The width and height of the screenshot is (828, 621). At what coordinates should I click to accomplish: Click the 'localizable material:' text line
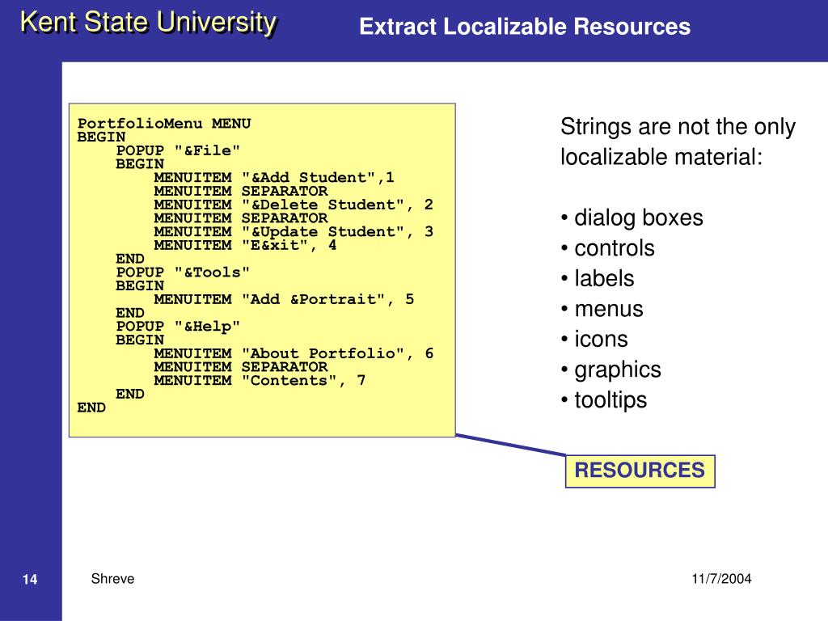pyautogui.click(x=661, y=157)
